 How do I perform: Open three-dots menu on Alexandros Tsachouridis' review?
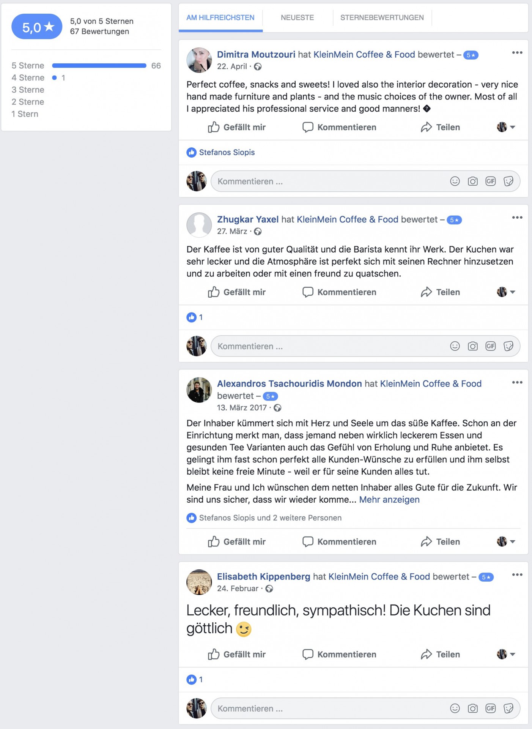point(517,382)
